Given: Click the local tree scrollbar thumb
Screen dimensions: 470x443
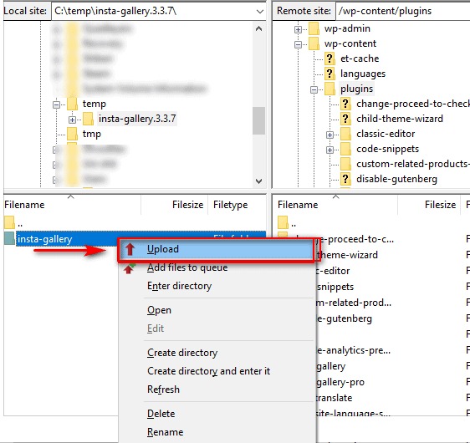Looking at the screenshot, I should [258, 120].
